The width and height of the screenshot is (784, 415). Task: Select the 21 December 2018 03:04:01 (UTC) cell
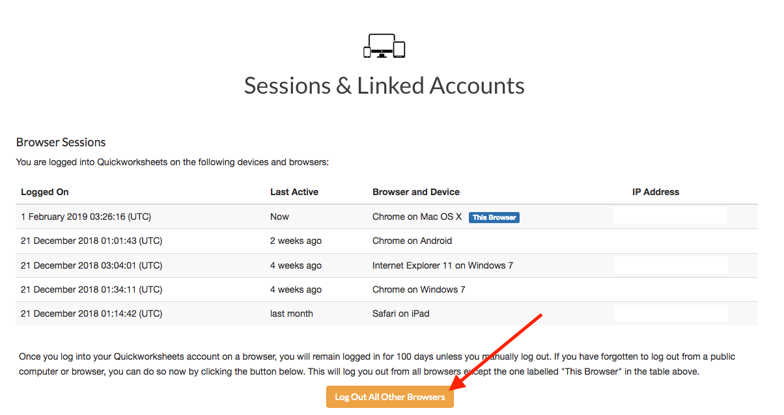pyautogui.click(x=91, y=265)
